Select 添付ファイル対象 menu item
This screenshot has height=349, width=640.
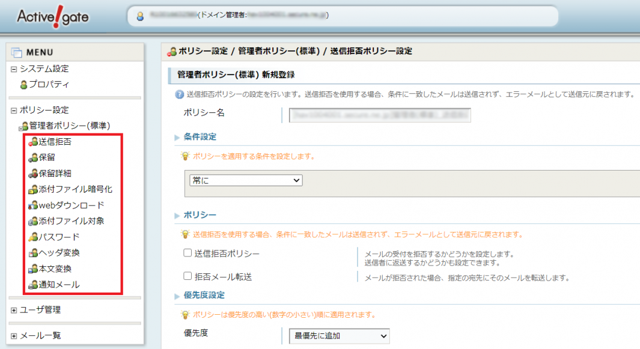[71, 221]
